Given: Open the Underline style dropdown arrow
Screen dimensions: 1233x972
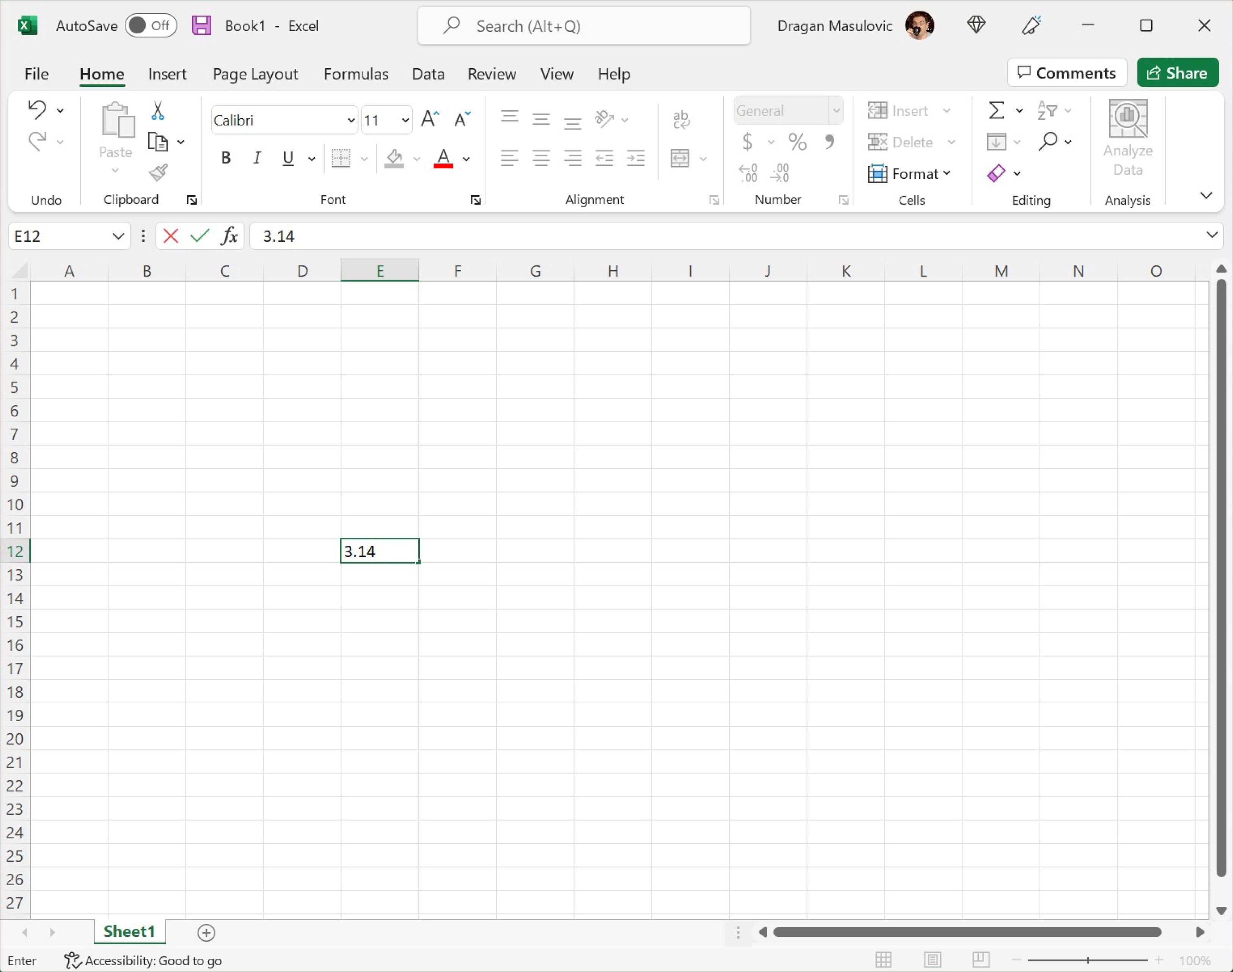Looking at the screenshot, I should click(311, 159).
